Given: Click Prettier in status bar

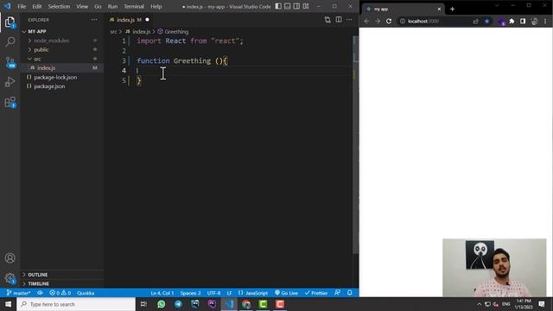Looking at the screenshot, I should click(316, 293).
